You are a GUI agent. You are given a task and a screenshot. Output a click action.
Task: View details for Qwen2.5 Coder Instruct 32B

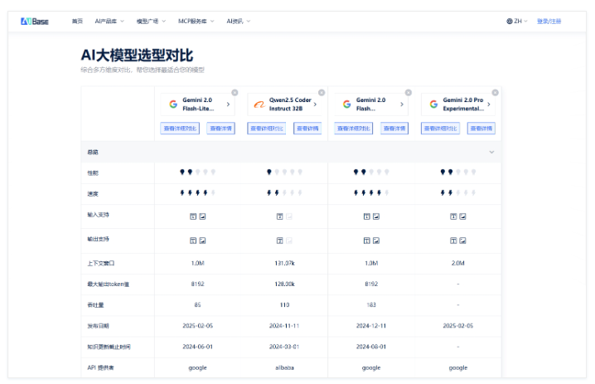[x=307, y=129]
